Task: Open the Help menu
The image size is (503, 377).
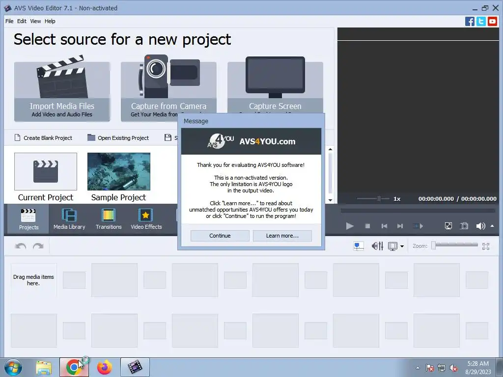Action: point(50,21)
